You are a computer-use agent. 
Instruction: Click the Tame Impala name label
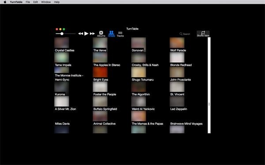(63, 65)
